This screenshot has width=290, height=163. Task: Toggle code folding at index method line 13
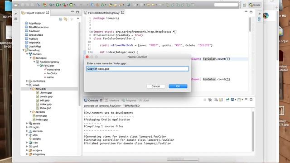click(92, 52)
